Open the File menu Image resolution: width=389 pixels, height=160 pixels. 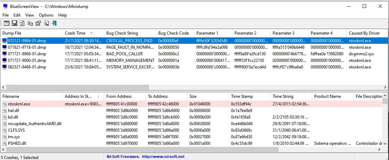(6, 15)
